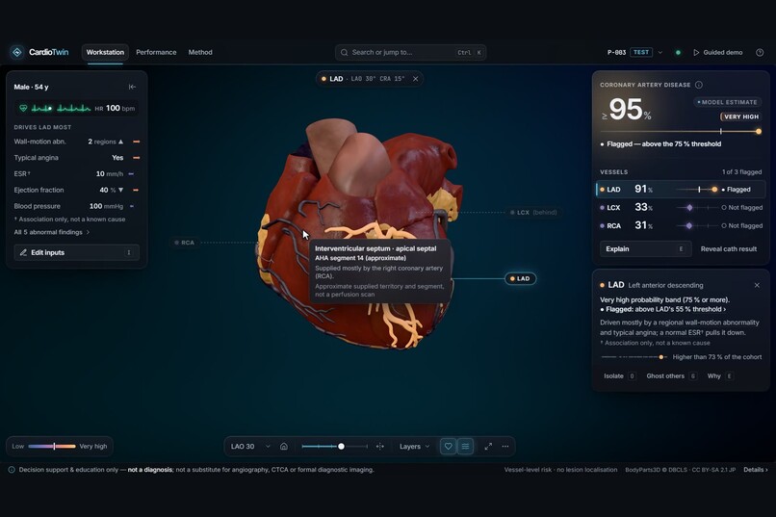The height and width of the screenshot is (517, 776).
Task: Click the green status indicator dot
Action: [x=678, y=52]
